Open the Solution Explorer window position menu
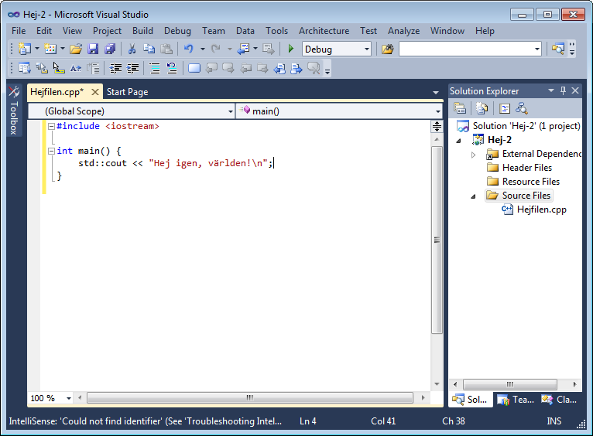Screen dimensions: 593x436 (x=551, y=90)
